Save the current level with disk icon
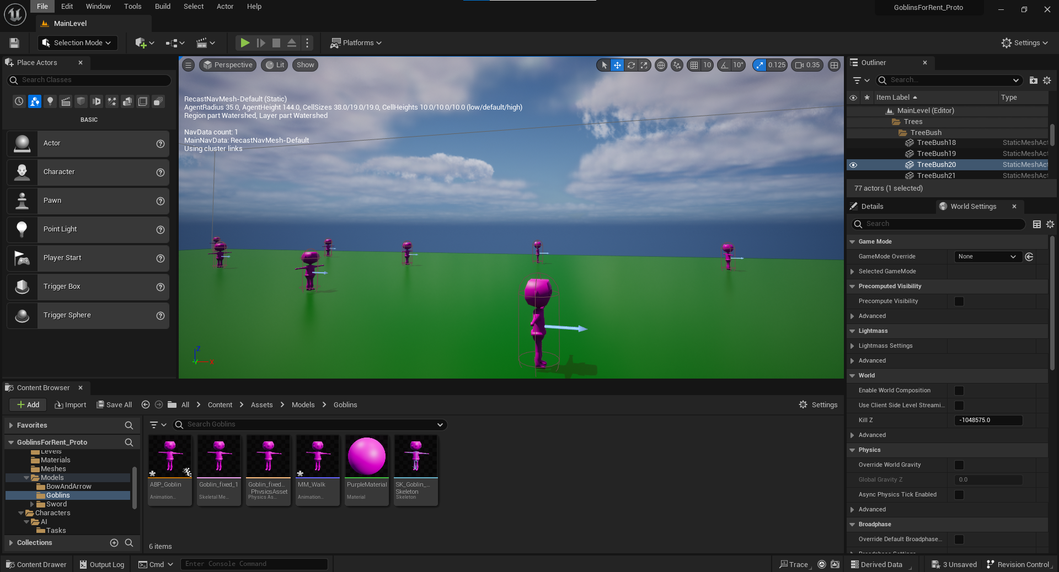Screen dimensions: 1059x572 (x=14, y=43)
